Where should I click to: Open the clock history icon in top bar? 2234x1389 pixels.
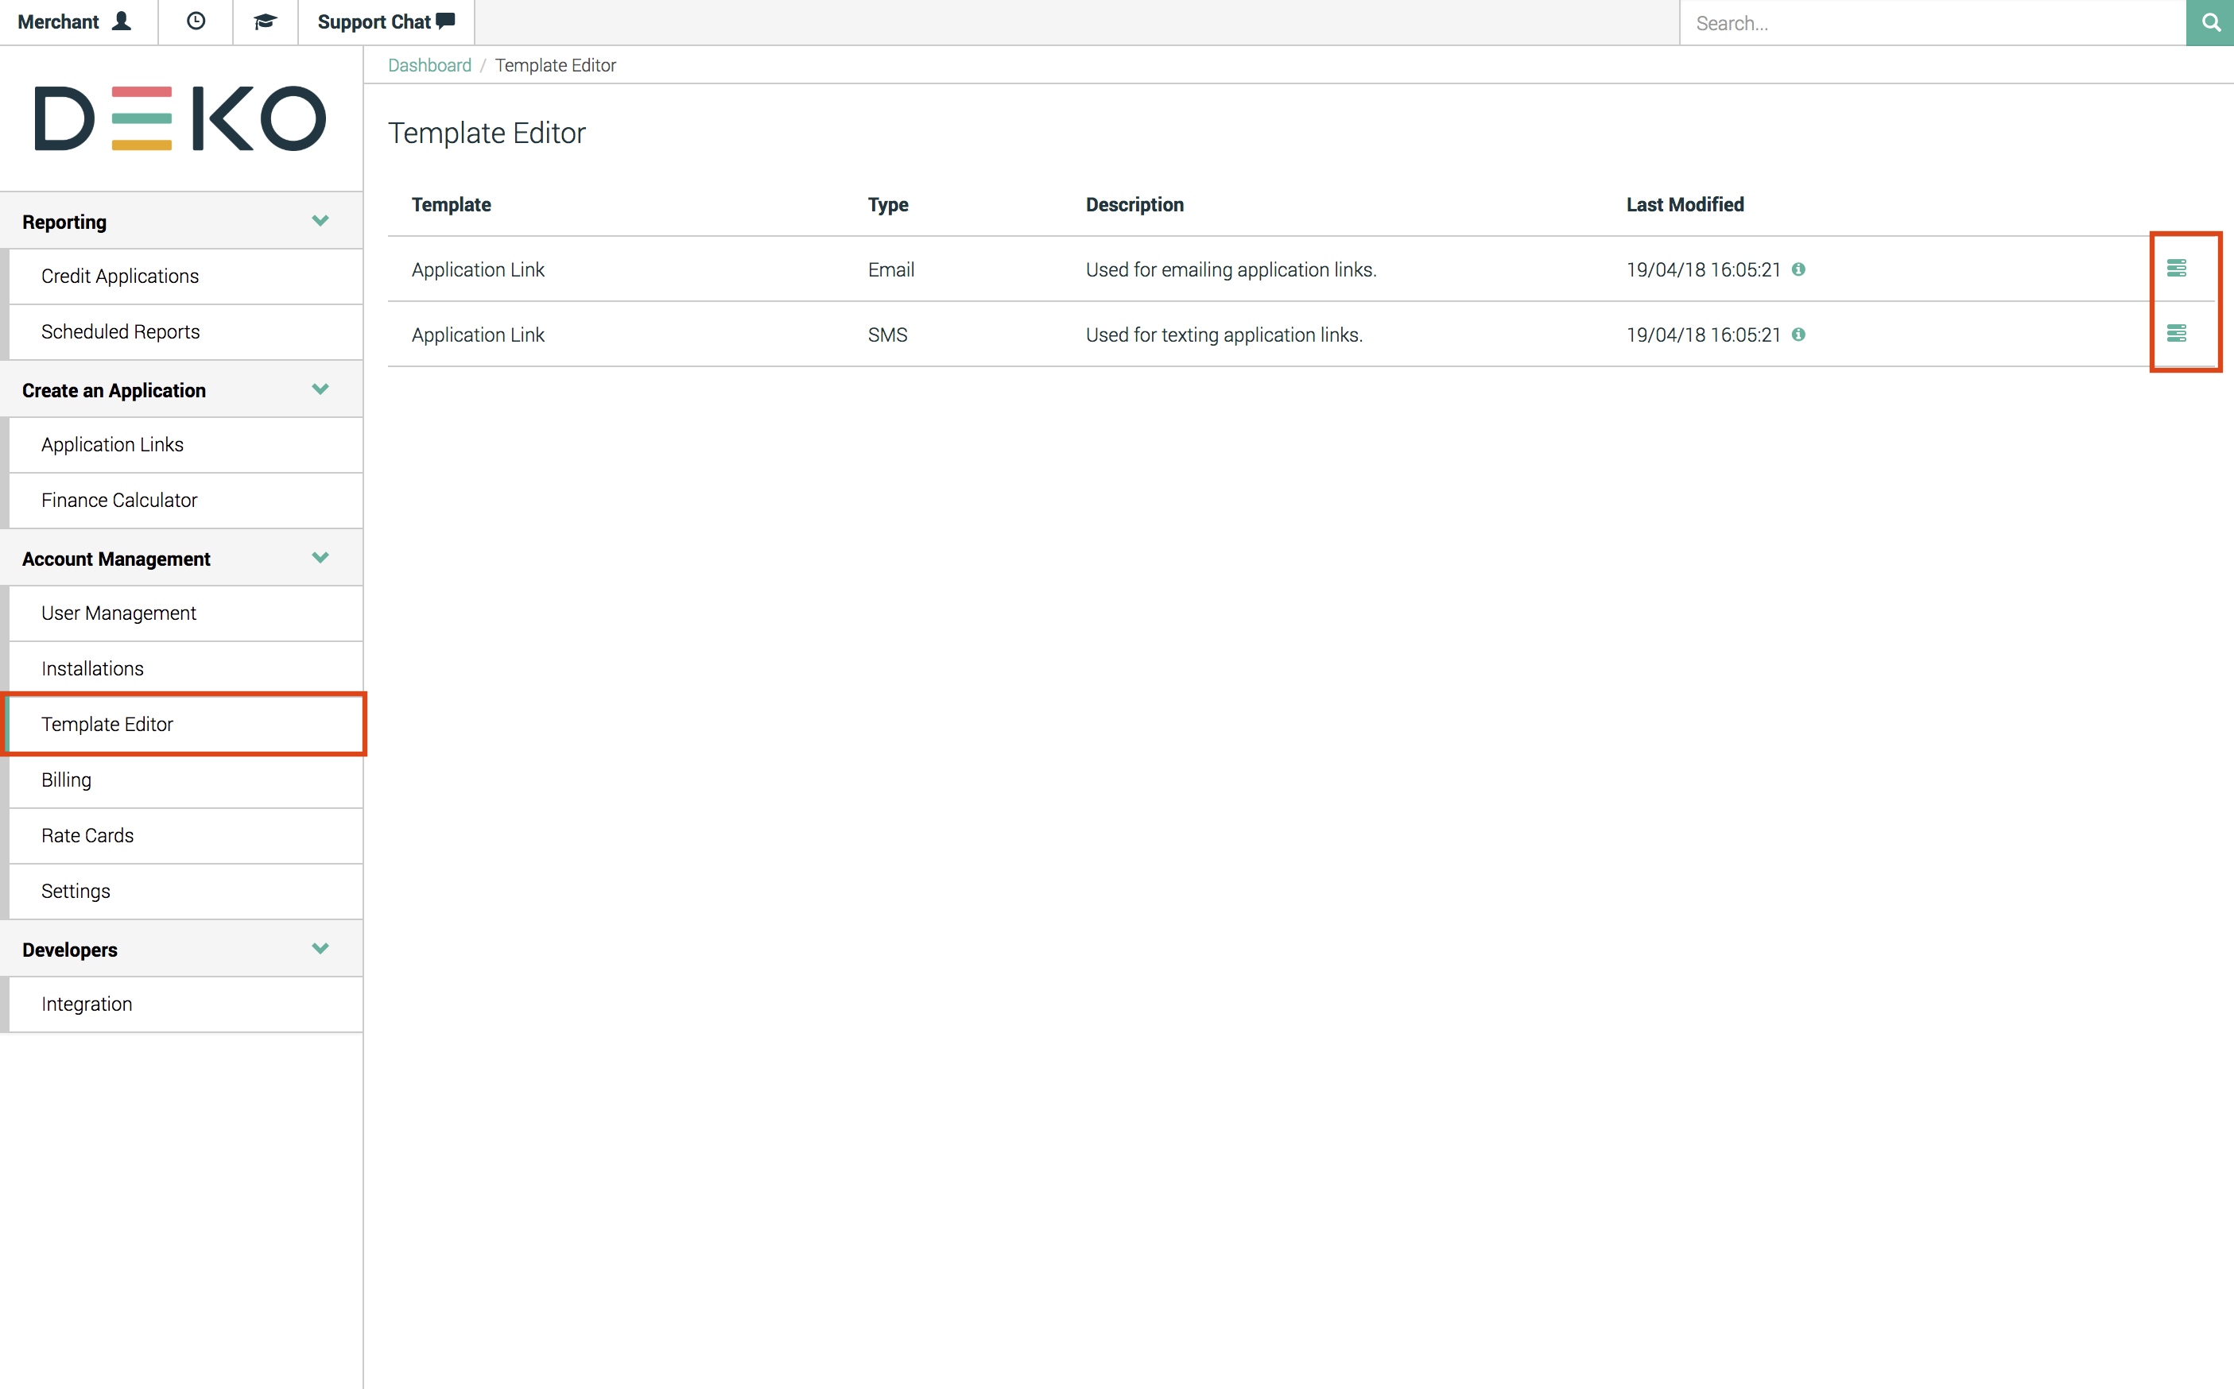point(195,22)
